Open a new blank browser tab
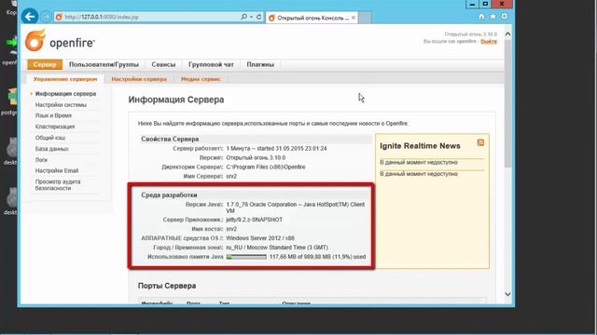This screenshot has width=597, height=335. pos(365,18)
